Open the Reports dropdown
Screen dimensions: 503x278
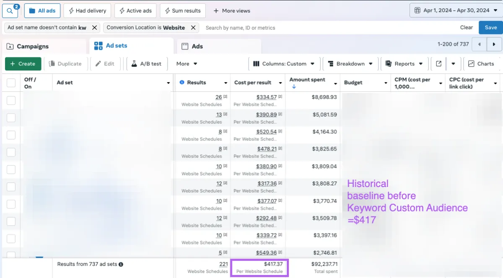pos(404,64)
